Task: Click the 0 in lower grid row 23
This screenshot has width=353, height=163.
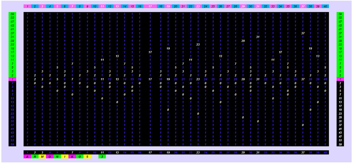Action: (198, 114)
